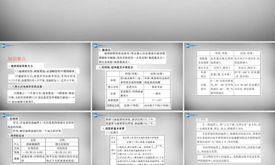Image resolution: width=275 pixels, height=165 pixels.
Task: Open the slide containing 5.经纬网
Action: [45, 139]
